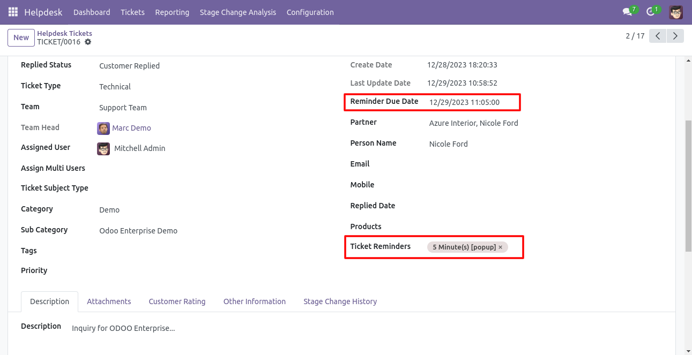
Task: Switch to the Attachments tab
Action: coord(109,301)
